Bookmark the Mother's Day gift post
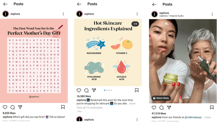The width and height of the screenshot is (217, 122). [x=63, y=107]
